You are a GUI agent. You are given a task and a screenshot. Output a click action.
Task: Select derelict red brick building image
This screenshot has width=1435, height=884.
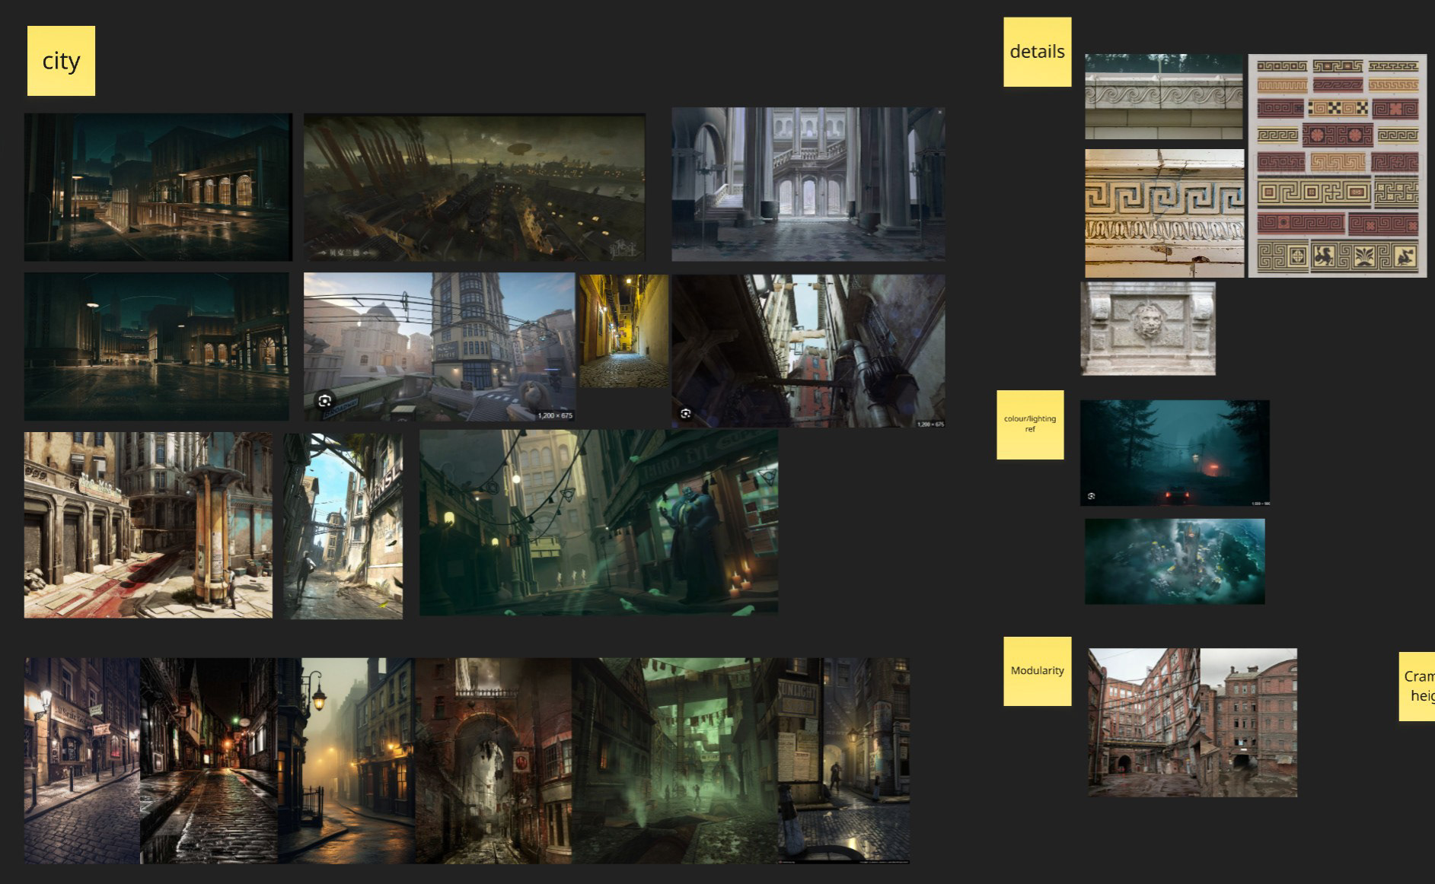coord(1248,723)
